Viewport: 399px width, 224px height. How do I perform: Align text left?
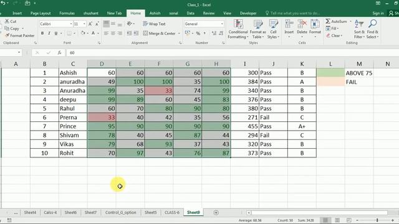[x=107, y=33]
